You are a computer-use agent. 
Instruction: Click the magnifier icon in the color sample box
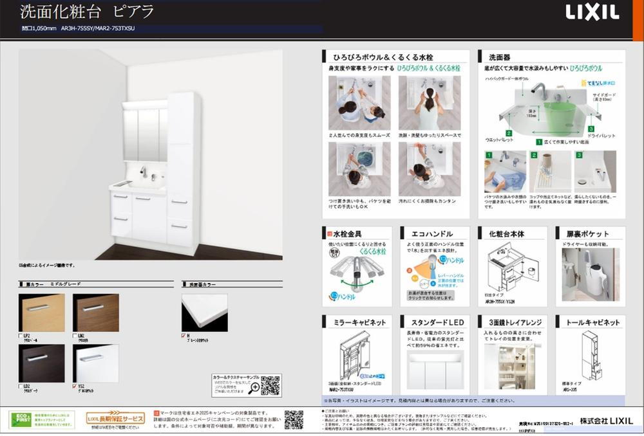(254, 386)
